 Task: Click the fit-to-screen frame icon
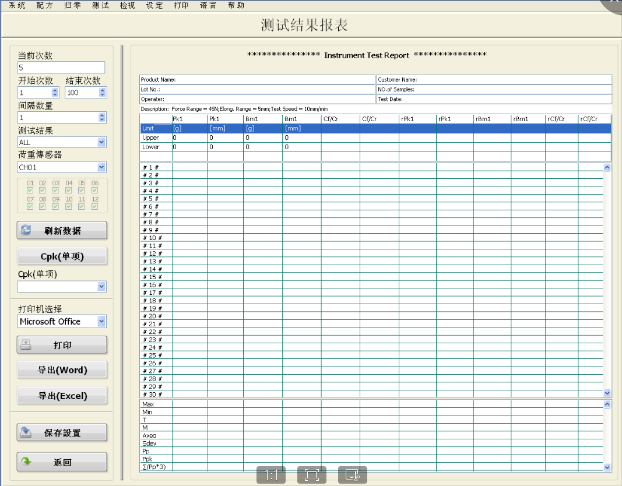tap(312, 475)
